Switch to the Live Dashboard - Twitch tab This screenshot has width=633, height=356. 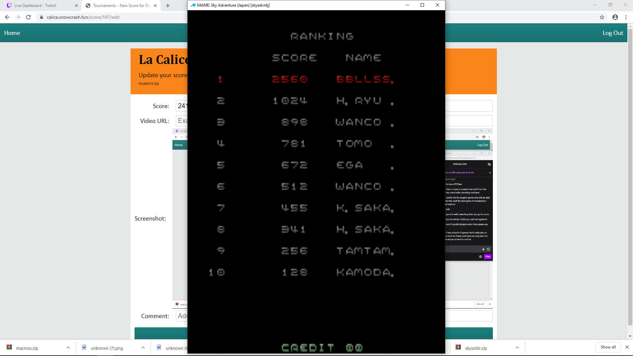point(35,6)
